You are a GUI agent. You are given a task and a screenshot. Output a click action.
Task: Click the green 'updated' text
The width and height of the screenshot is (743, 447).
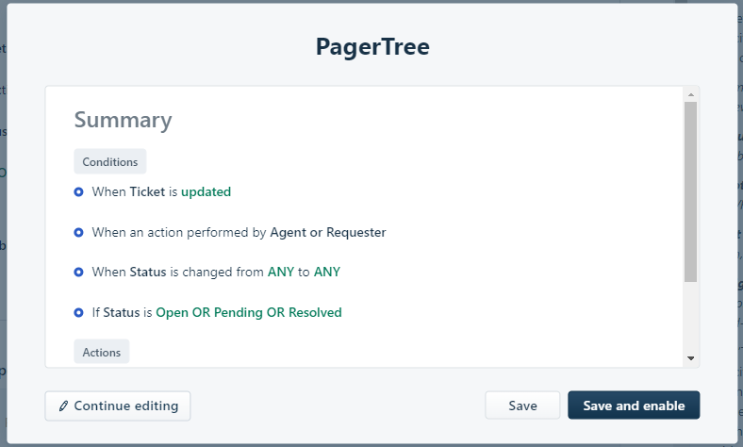pyautogui.click(x=206, y=191)
